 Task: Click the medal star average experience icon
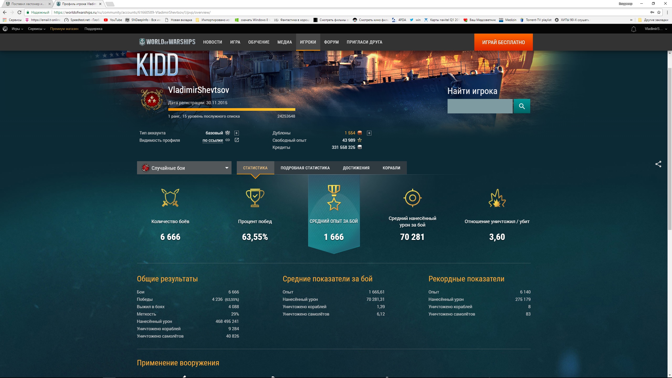tap(334, 198)
